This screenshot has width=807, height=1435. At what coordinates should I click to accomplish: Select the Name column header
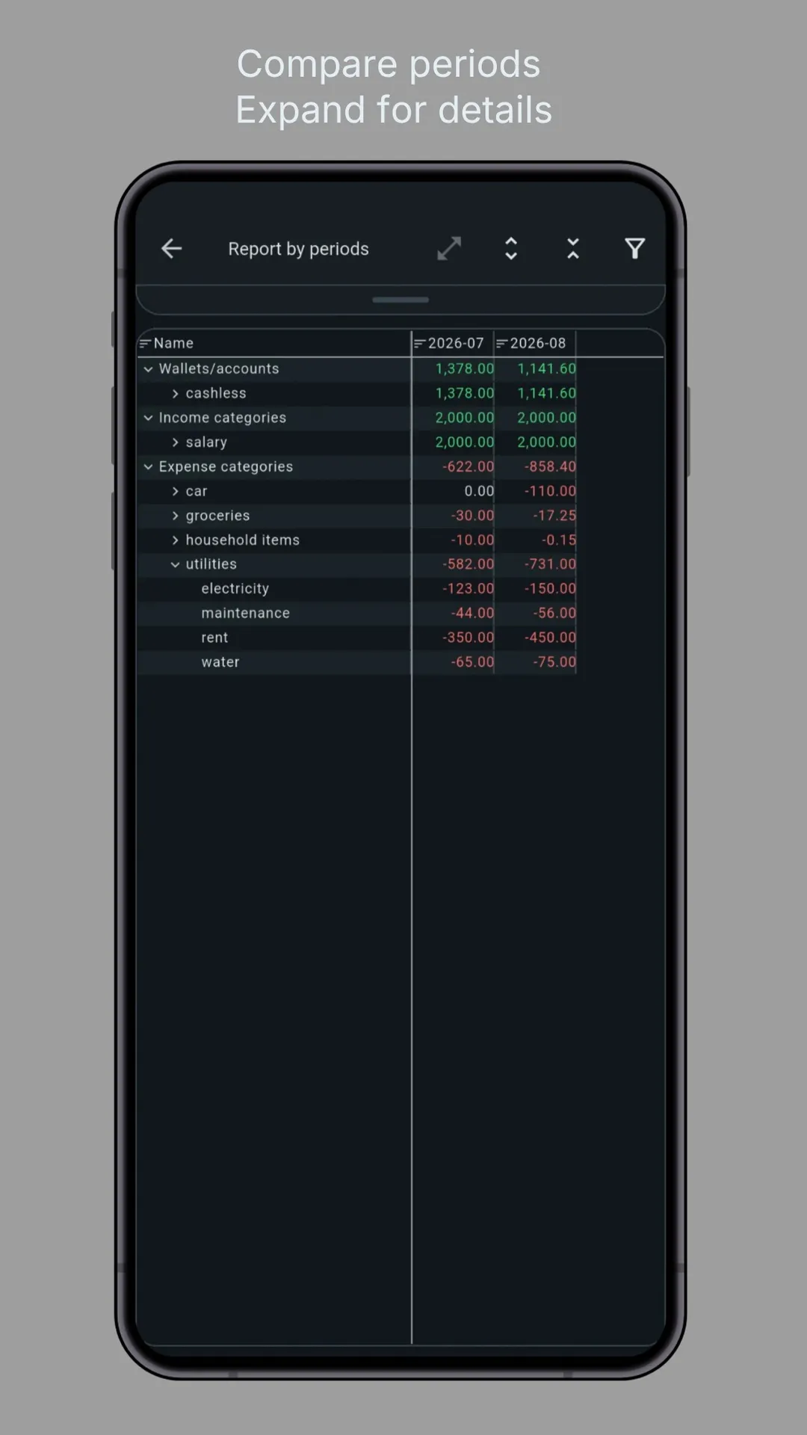click(173, 343)
